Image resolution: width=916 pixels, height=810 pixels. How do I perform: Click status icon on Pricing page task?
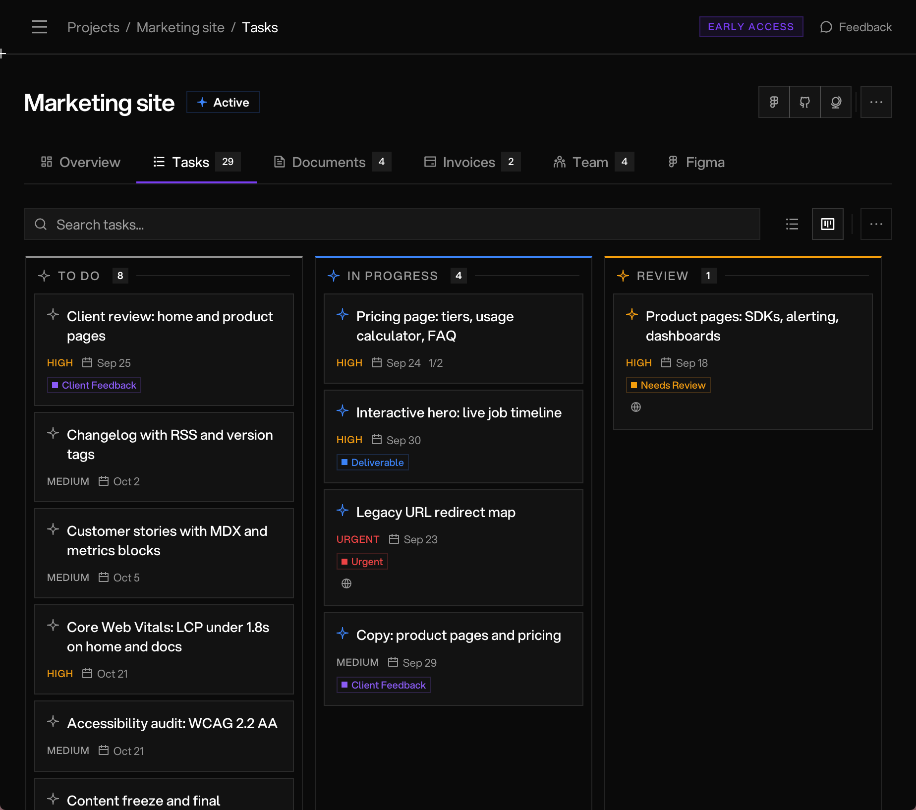343,314
